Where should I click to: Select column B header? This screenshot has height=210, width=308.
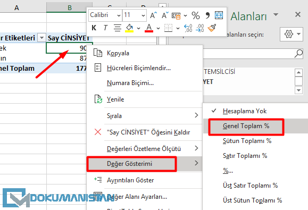(x=70, y=7)
